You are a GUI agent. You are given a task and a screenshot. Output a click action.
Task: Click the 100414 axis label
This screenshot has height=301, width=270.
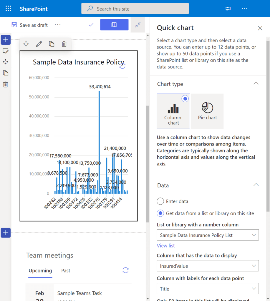(116, 203)
